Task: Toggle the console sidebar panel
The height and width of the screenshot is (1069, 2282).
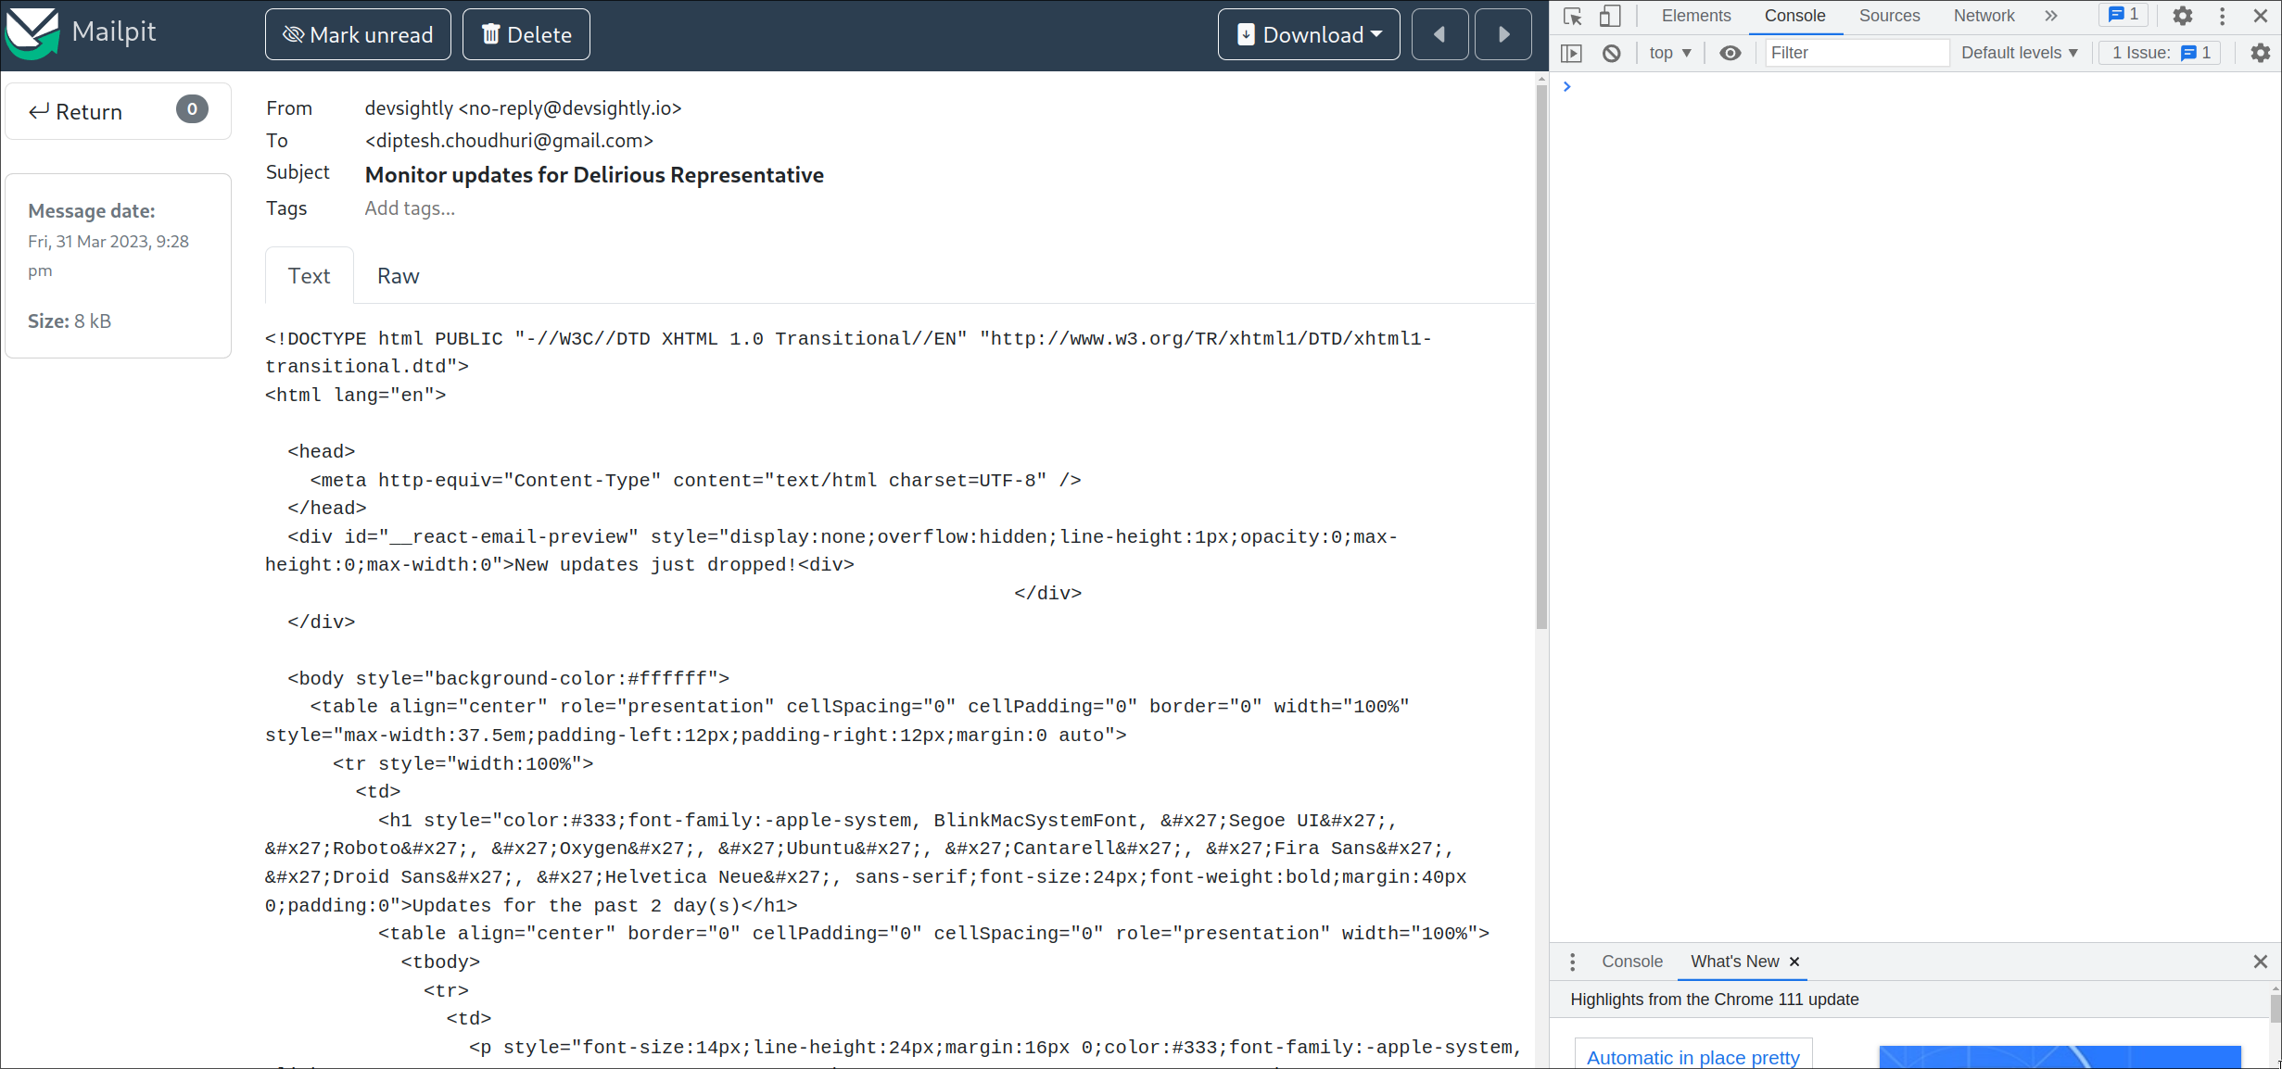Action: (x=1571, y=53)
